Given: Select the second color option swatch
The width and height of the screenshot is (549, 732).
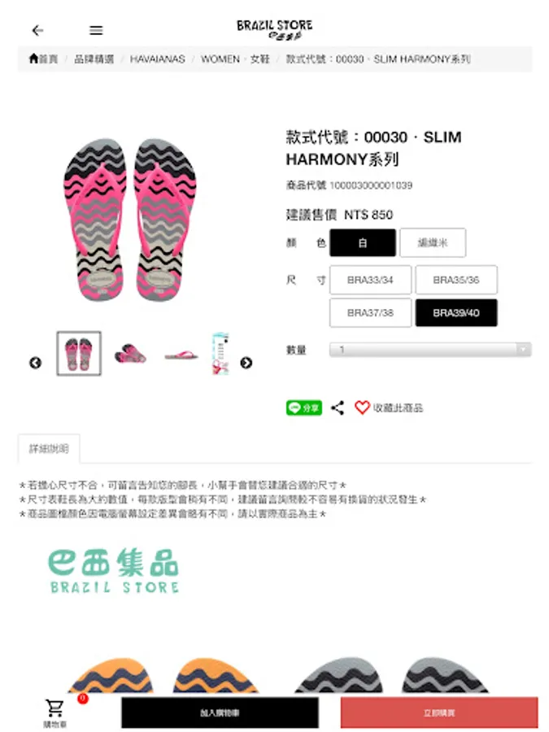Looking at the screenshot, I should click(x=433, y=242).
